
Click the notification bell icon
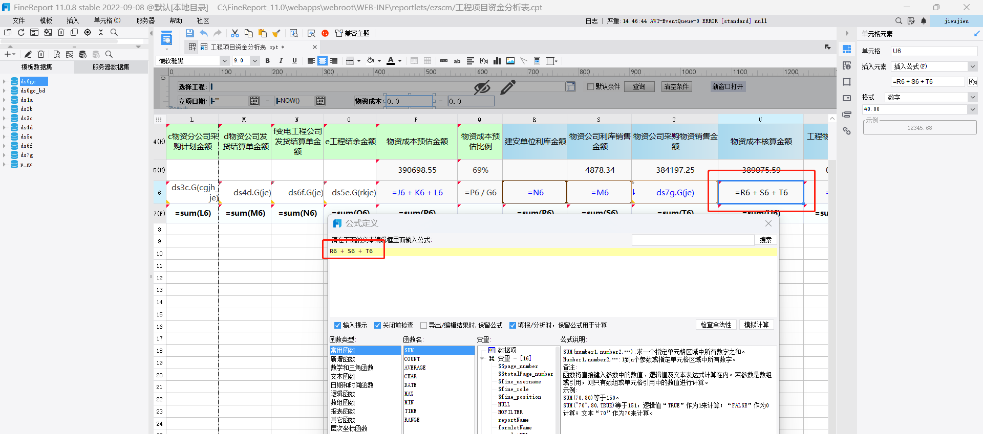coord(924,21)
